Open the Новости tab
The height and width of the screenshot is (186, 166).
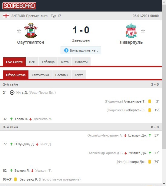(81, 62)
